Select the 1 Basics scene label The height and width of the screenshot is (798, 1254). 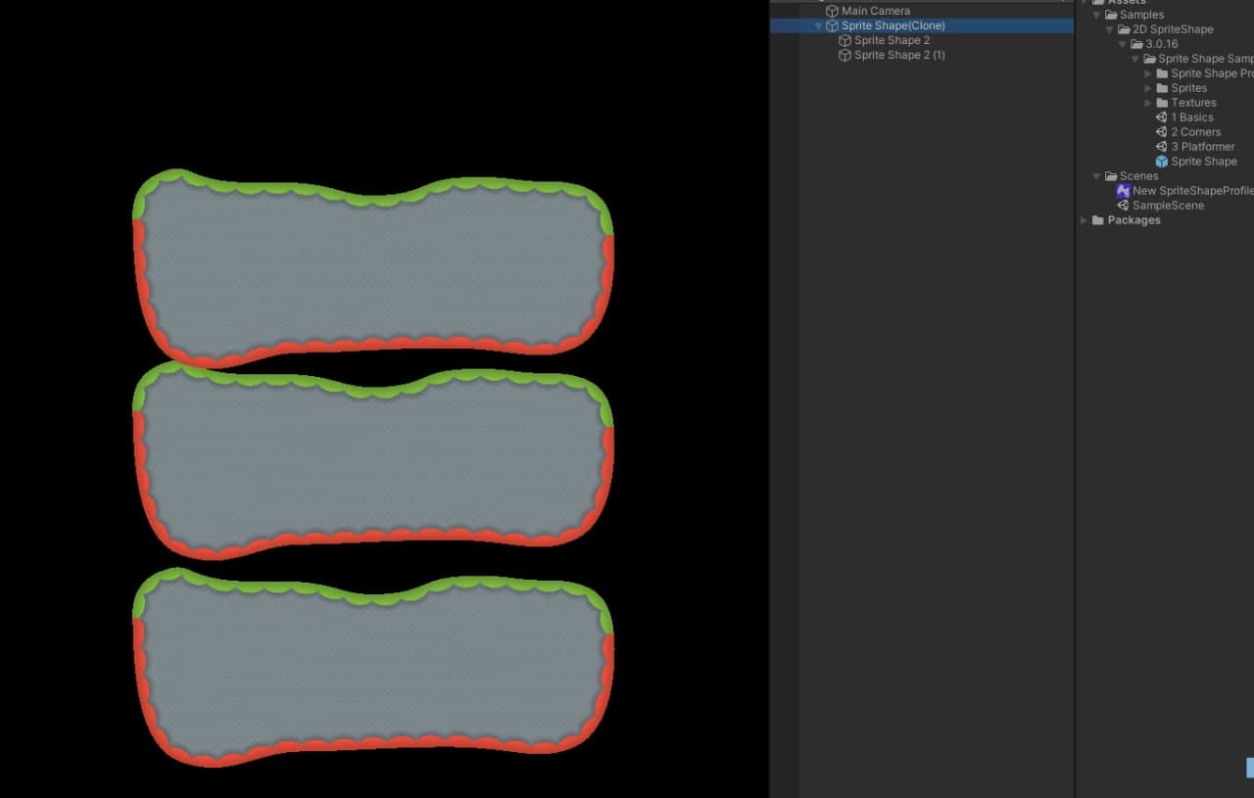point(1192,117)
